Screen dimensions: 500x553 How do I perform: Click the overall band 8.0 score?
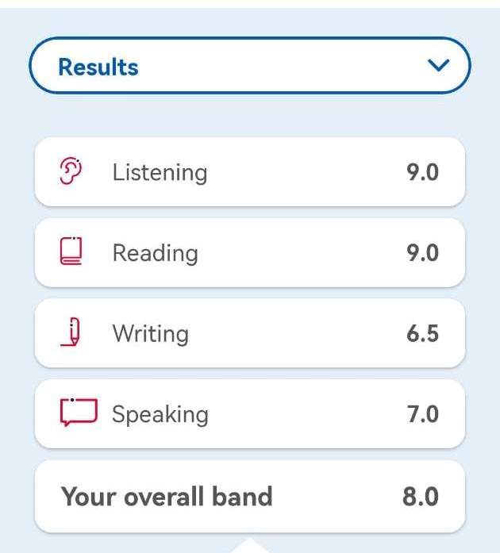pos(421,497)
